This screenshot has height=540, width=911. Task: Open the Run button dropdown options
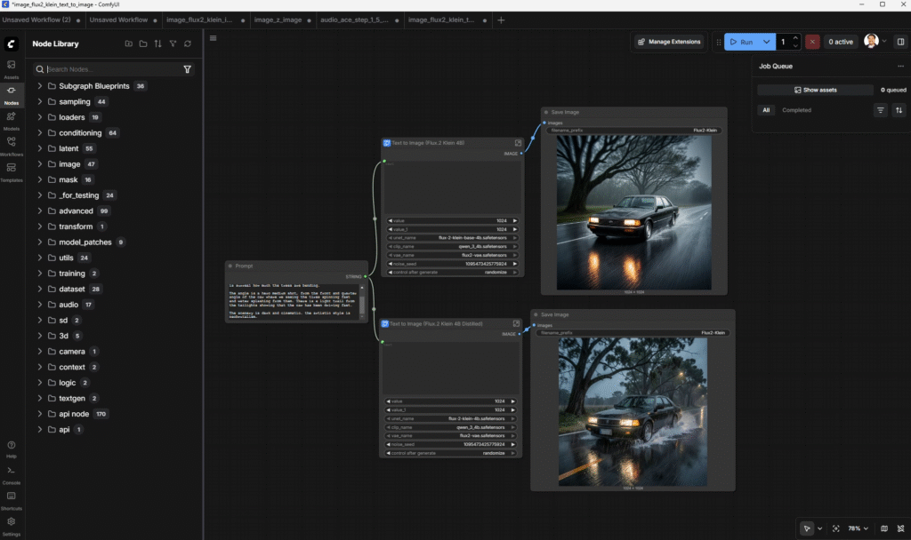pos(766,41)
